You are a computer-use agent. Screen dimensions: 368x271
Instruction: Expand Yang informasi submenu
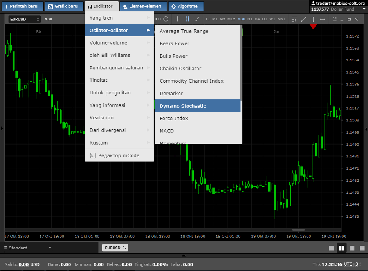[119, 105]
